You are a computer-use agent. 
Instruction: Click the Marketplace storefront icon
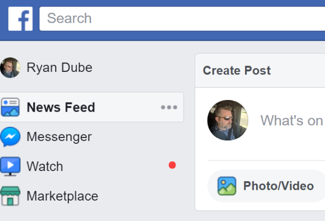[x=10, y=196]
